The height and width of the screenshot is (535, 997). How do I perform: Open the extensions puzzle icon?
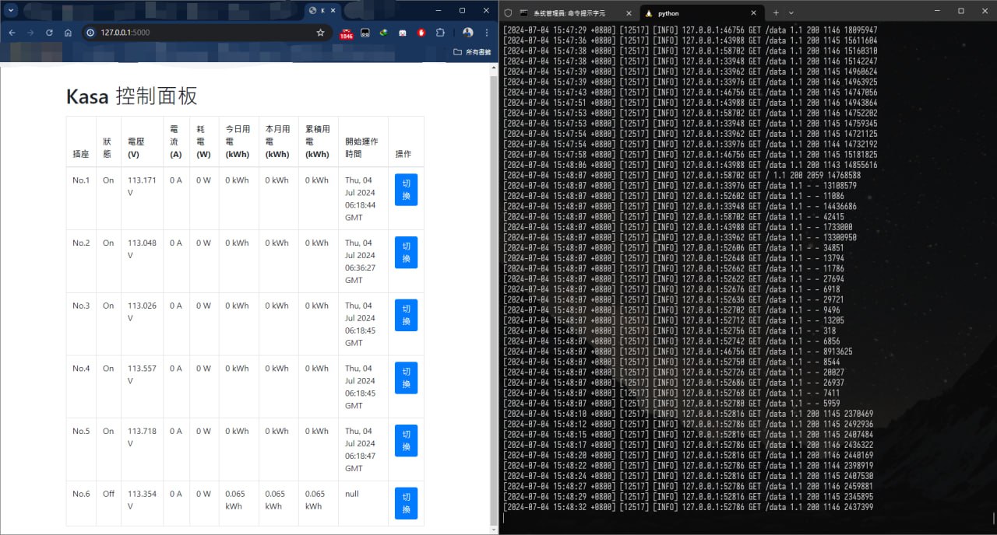coord(440,33)
